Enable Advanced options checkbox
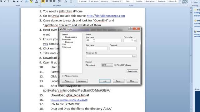This screenshot has height=112, width=200. pyautogui.click(x=63, y=76)
